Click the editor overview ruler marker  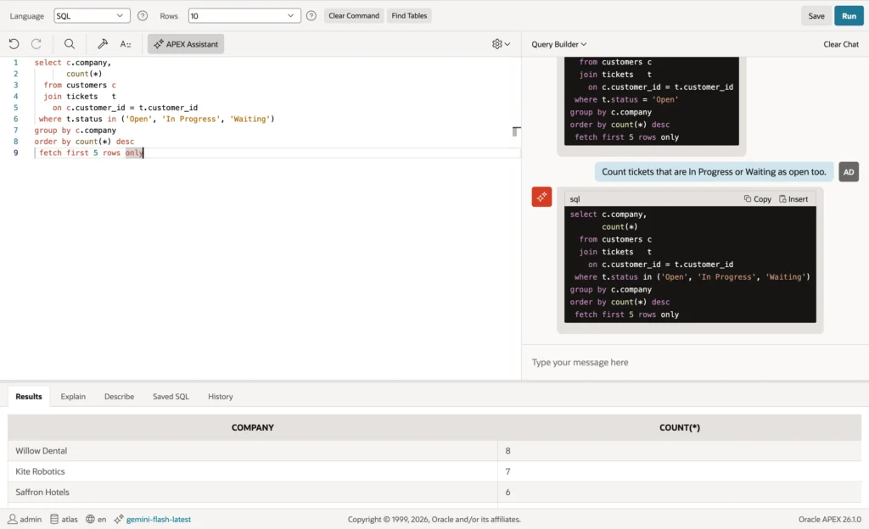515,131
